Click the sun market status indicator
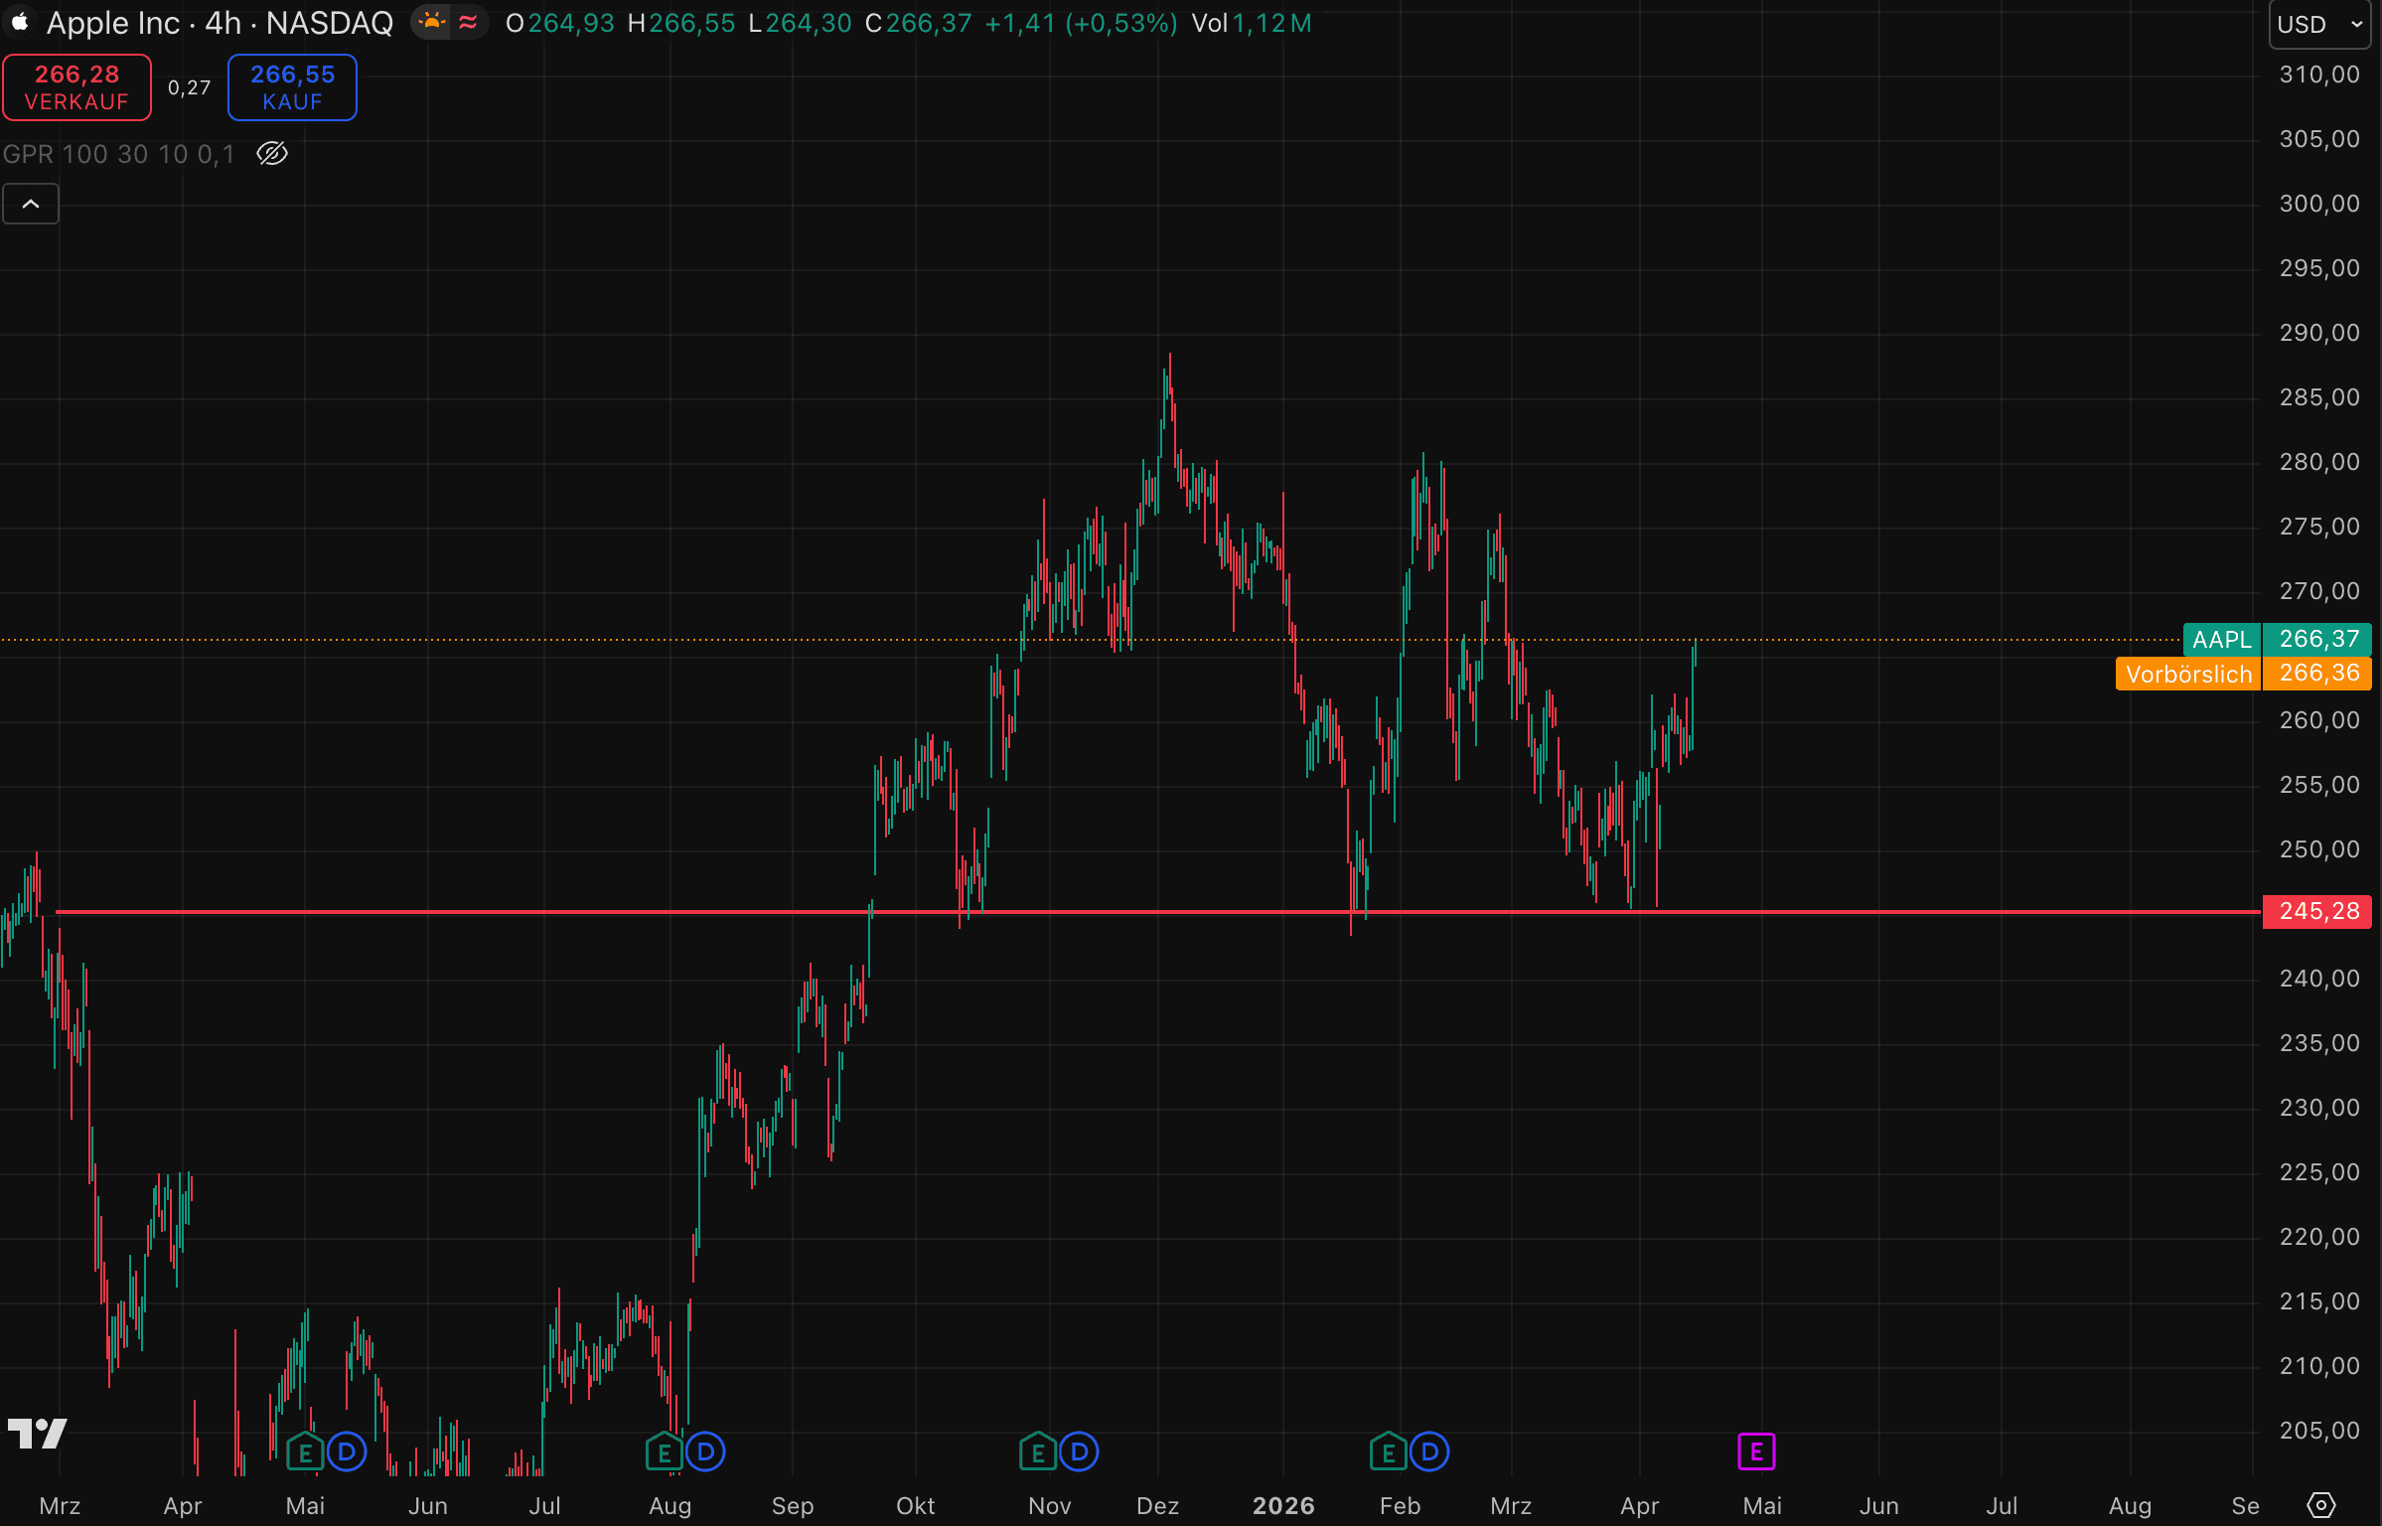 pos(431,22)
